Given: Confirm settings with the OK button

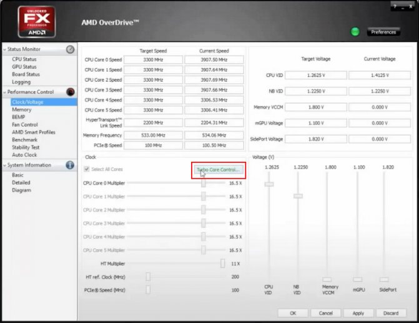Looking at the screenshot, I should pyautogui.click(x=293, y=313).
